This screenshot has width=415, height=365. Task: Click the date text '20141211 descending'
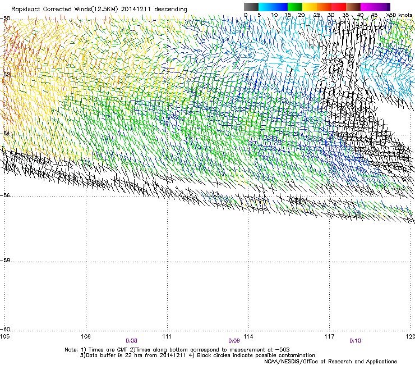point(154,10)
